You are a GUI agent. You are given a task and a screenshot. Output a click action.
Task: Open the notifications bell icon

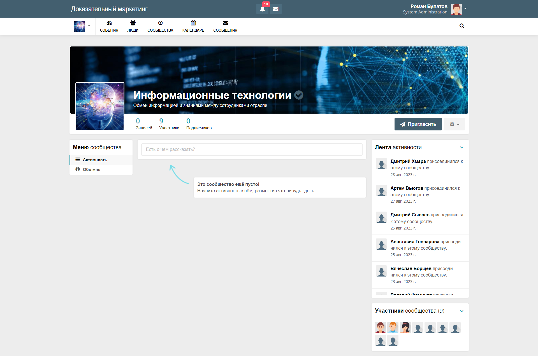[262, 9]
